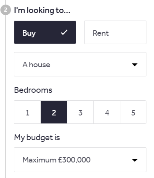Click the "I'm looking to..." heading
Screen dimensions: 154x178
[42, 10]
